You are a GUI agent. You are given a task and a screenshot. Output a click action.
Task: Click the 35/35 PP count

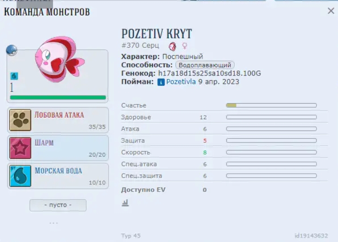pyautogui.click(x=97, y=127)
